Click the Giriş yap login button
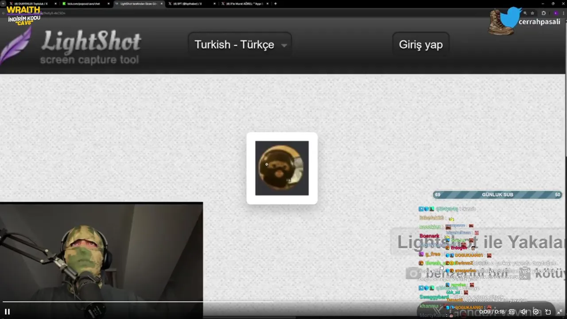The image size is (567, 319). 420,45
